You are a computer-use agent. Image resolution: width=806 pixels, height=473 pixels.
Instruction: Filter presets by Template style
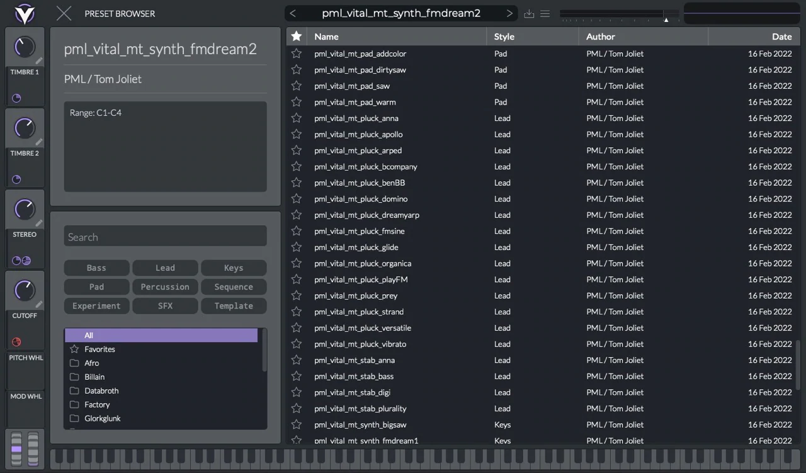[x=234, y=305]
